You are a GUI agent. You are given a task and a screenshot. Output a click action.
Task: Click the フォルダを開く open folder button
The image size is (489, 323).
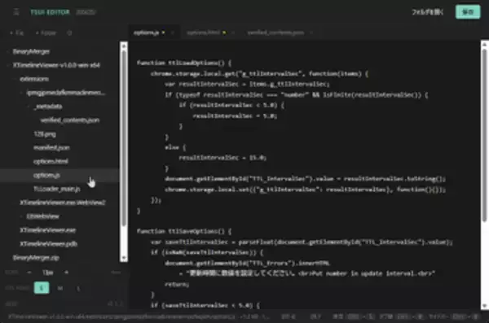428,12
